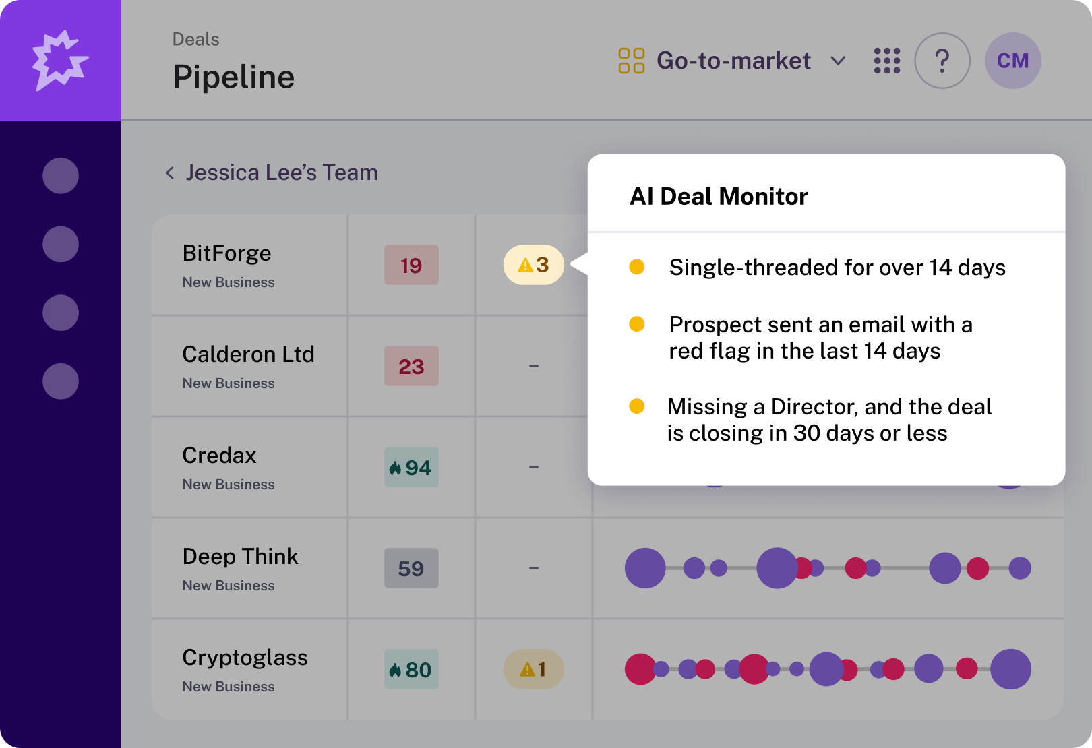Screen dimensions: 1092x748
Task: Click Deep Think's score badge 59
Action: [411, 568]
